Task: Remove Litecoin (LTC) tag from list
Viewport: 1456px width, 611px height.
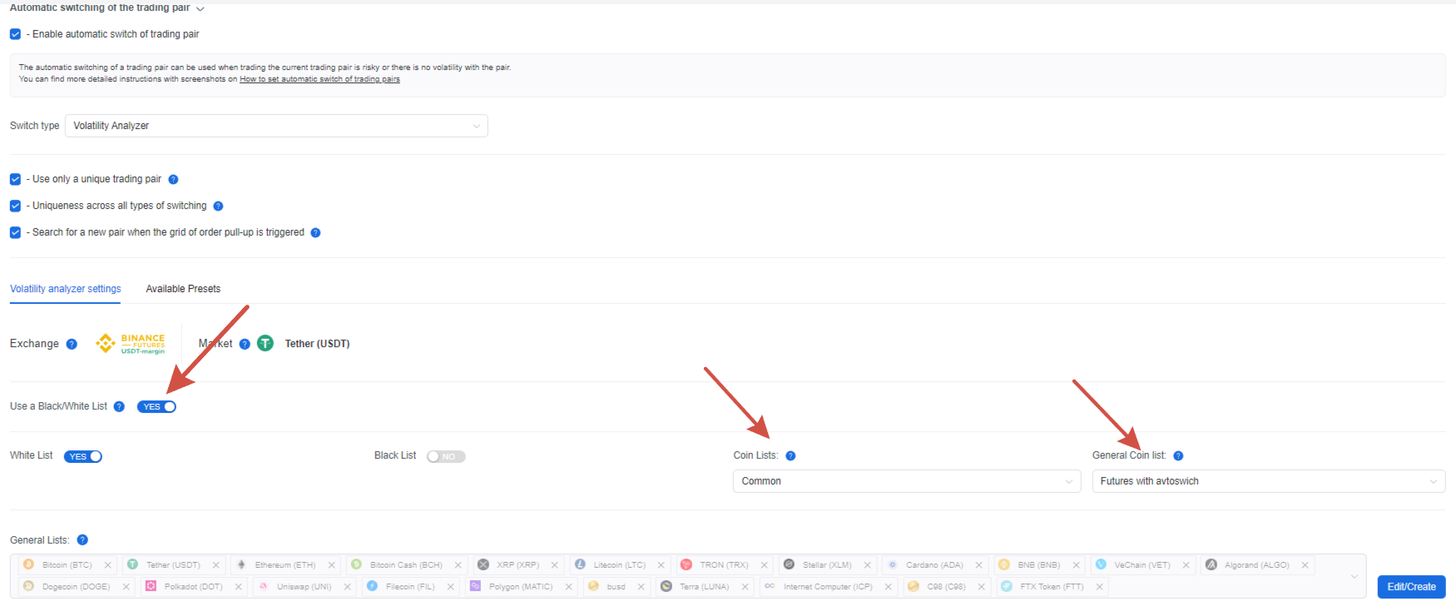Action: click(x=661, y=565)
